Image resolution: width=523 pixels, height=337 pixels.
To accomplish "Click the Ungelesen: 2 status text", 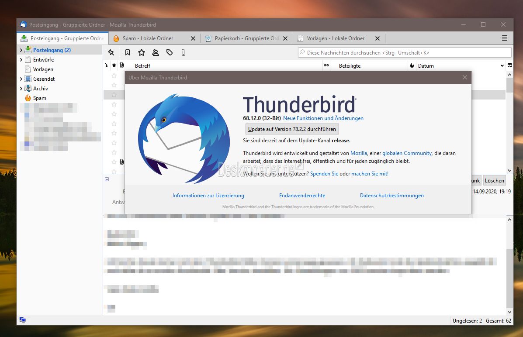I will [x=467, y=321].
